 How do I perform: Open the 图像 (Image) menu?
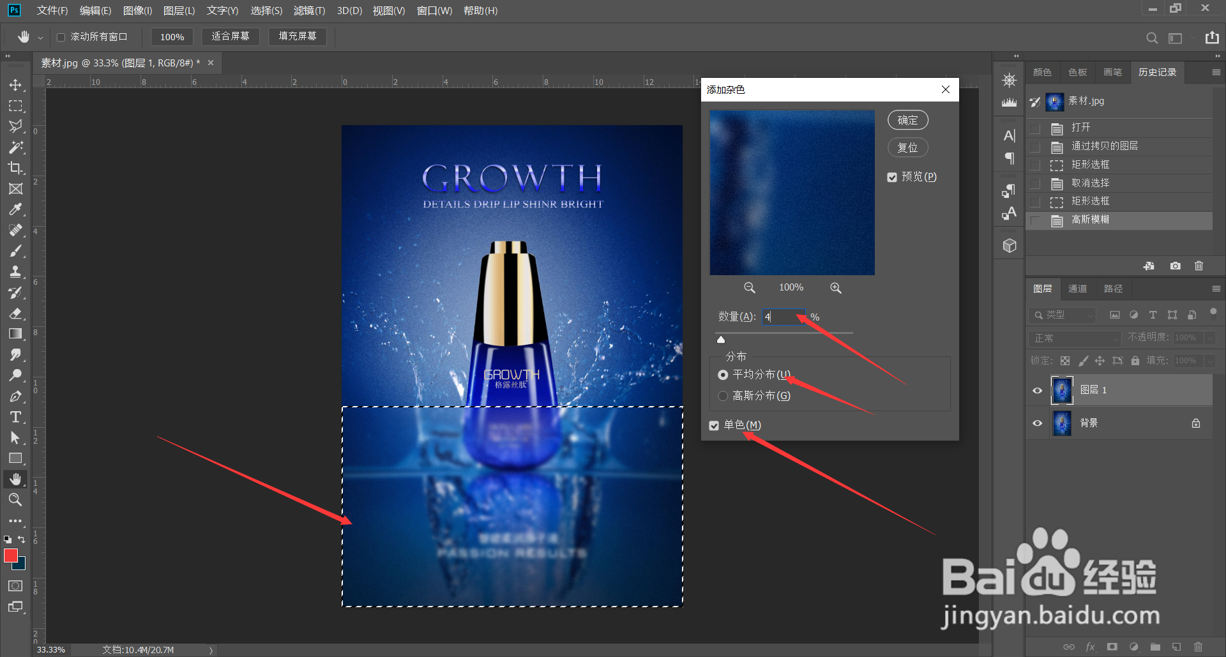pyautogui.click(x=137, y=11)
